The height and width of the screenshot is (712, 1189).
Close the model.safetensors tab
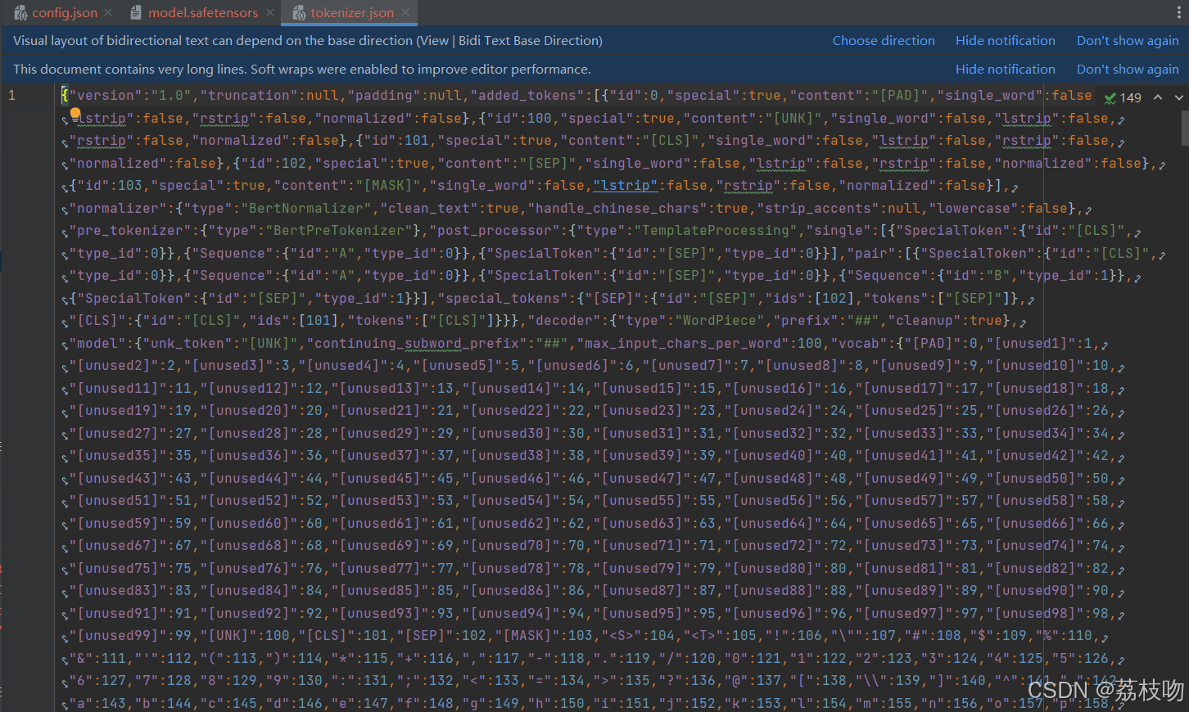click(x=269, y=12)
